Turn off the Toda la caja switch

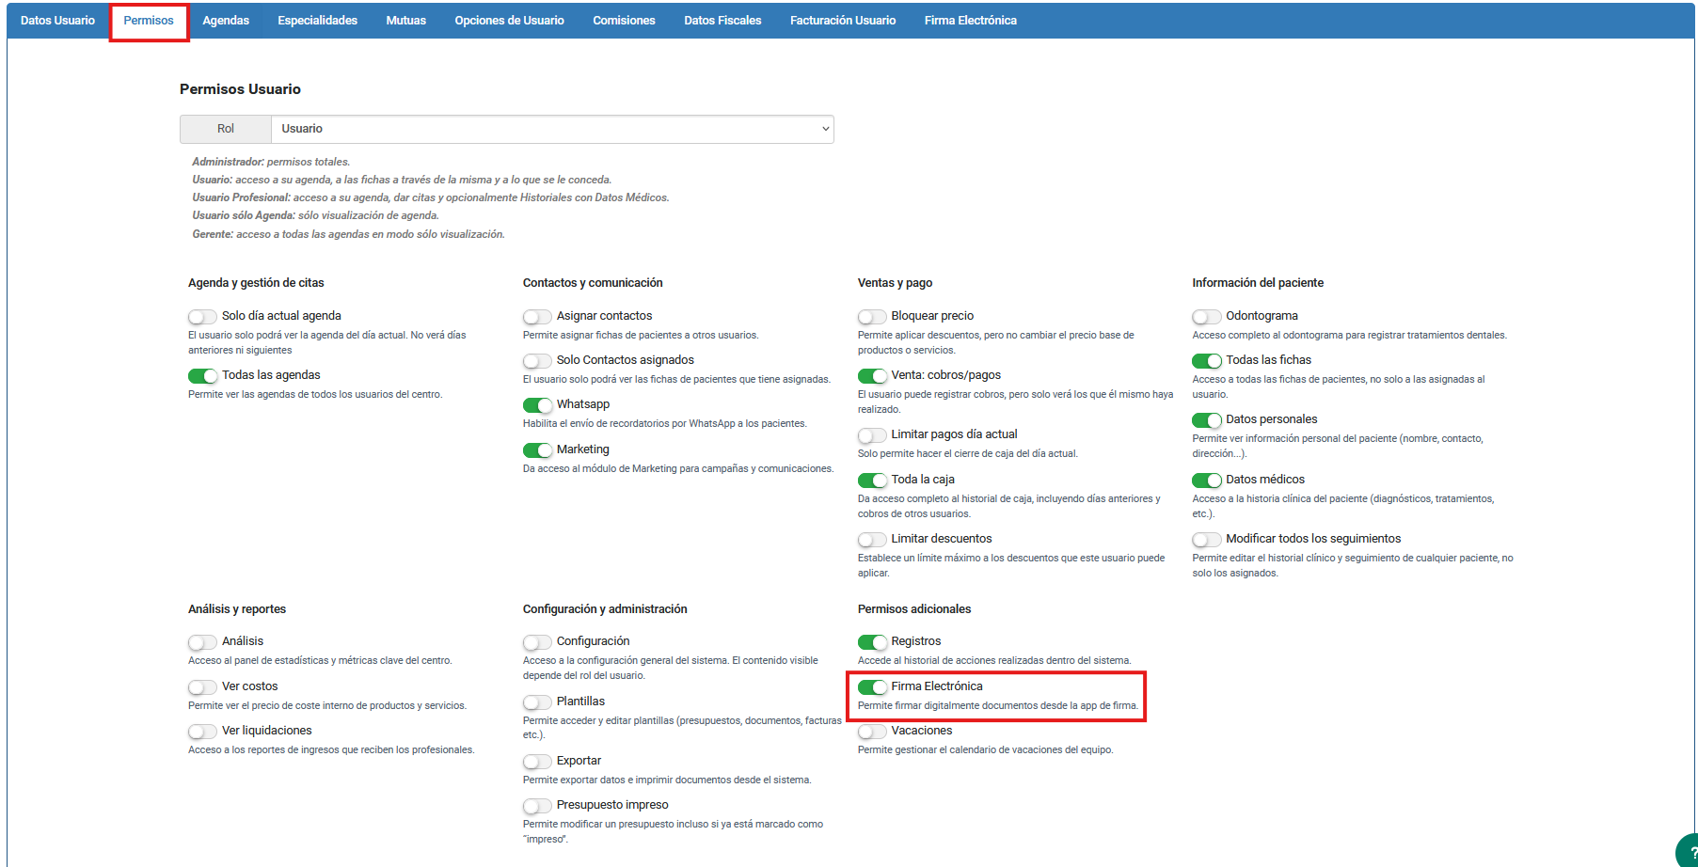click(872, 481)
